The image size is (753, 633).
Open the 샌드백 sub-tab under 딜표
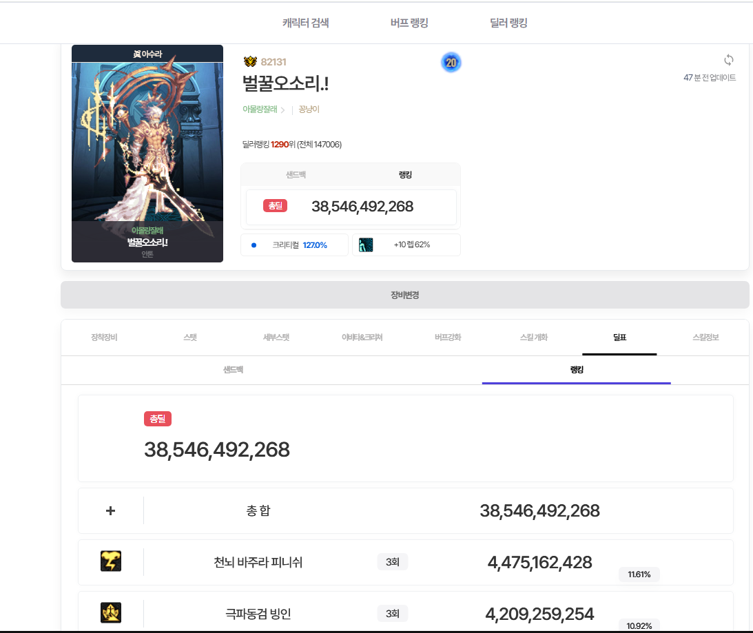point(233,370)
